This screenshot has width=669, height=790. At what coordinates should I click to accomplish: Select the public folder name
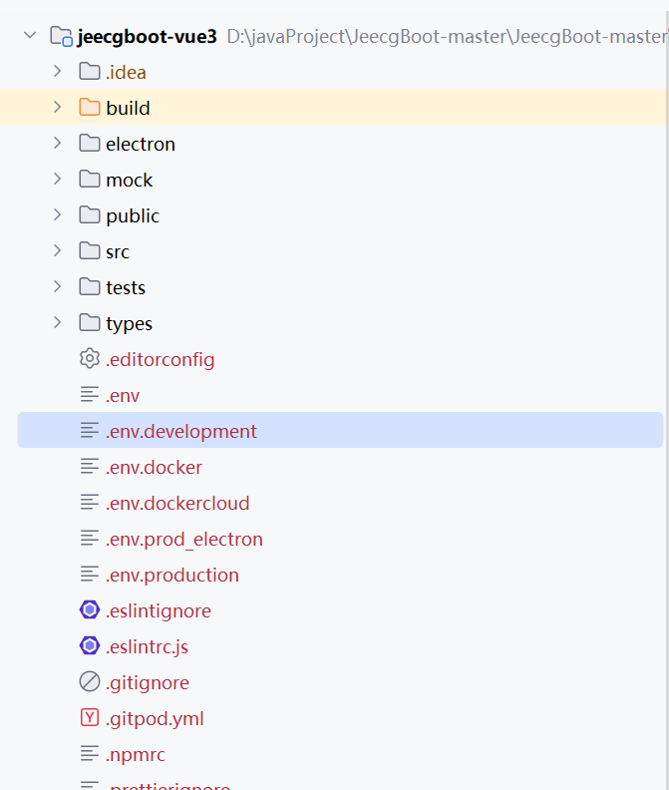pos(133,216)
